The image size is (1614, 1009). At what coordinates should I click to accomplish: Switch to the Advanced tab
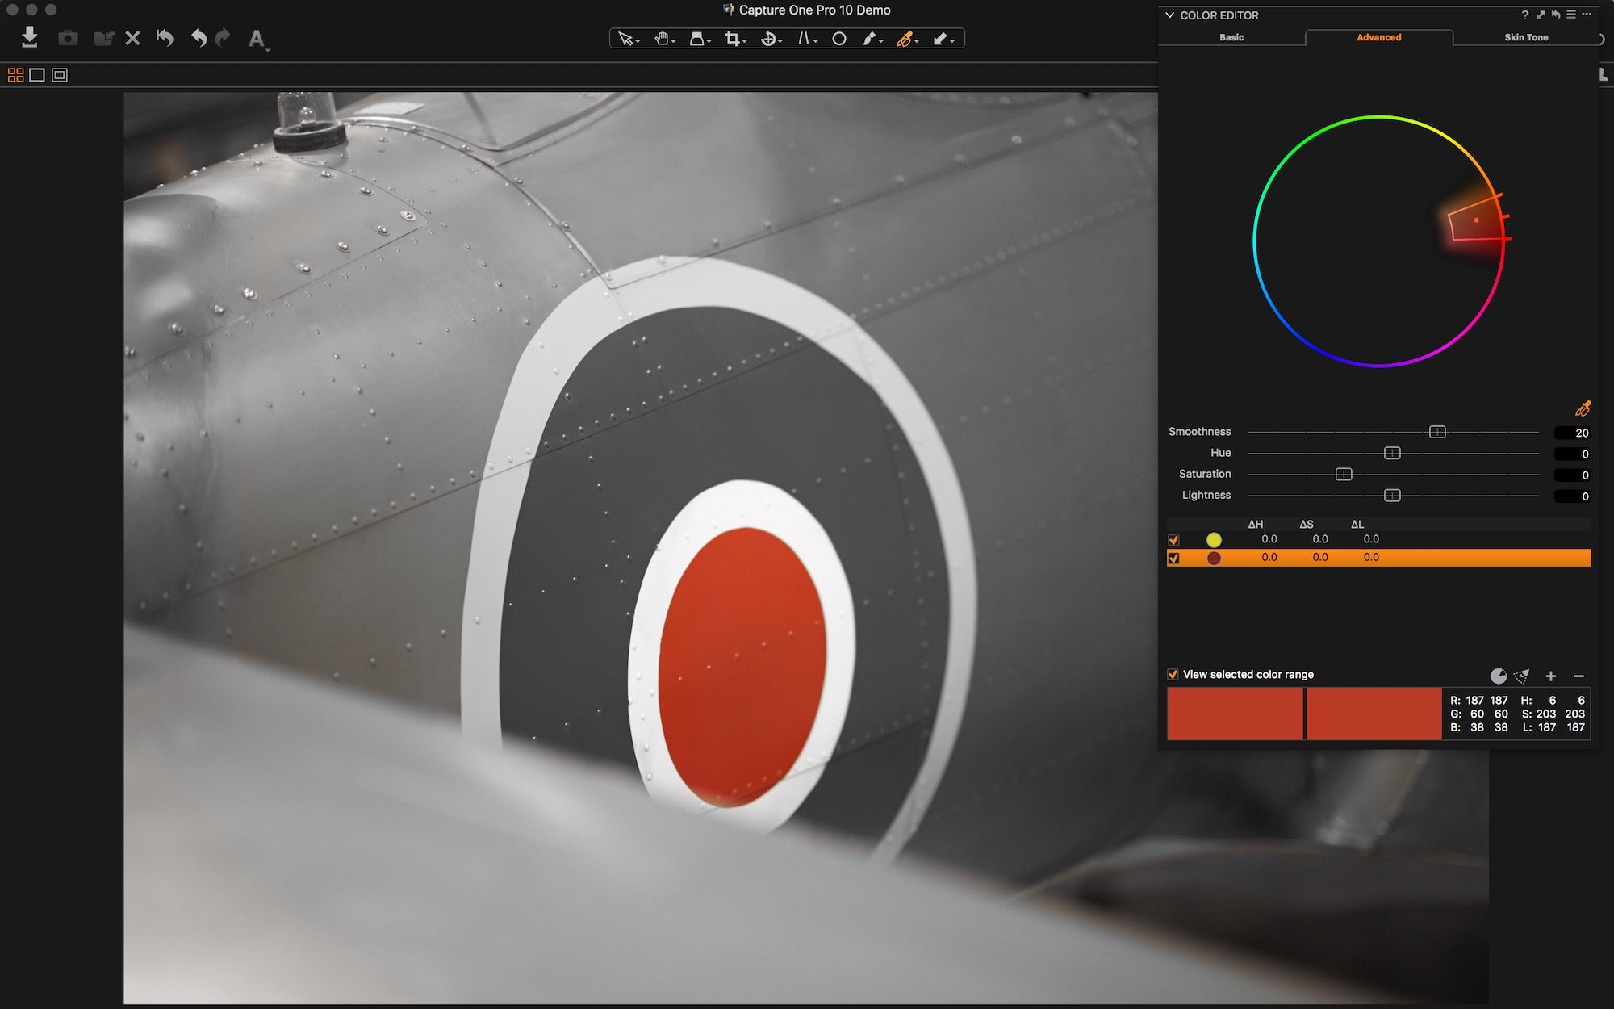click(x=1379, y=37)
